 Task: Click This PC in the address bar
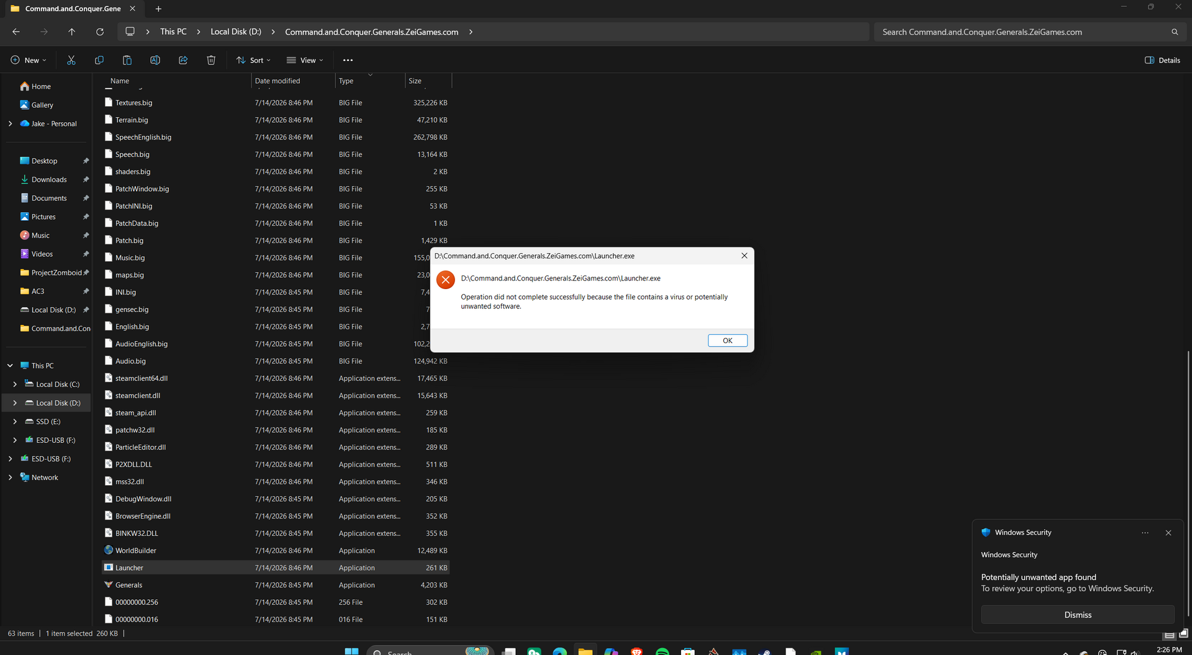tap(173, 32)
